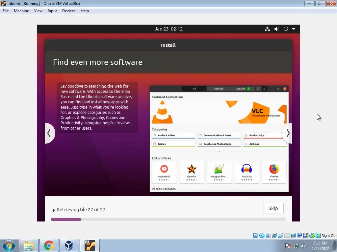
Task: Go to the previous installer slide
Action: (x=49, y=133)
